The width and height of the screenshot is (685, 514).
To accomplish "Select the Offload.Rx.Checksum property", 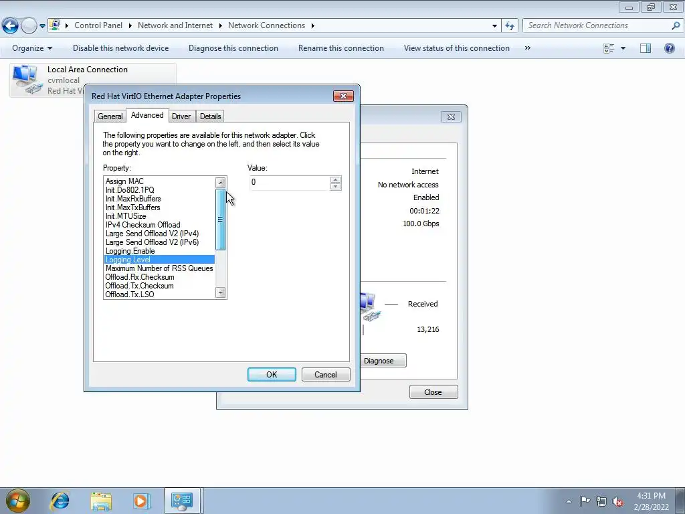I will (x=159, y=277).
